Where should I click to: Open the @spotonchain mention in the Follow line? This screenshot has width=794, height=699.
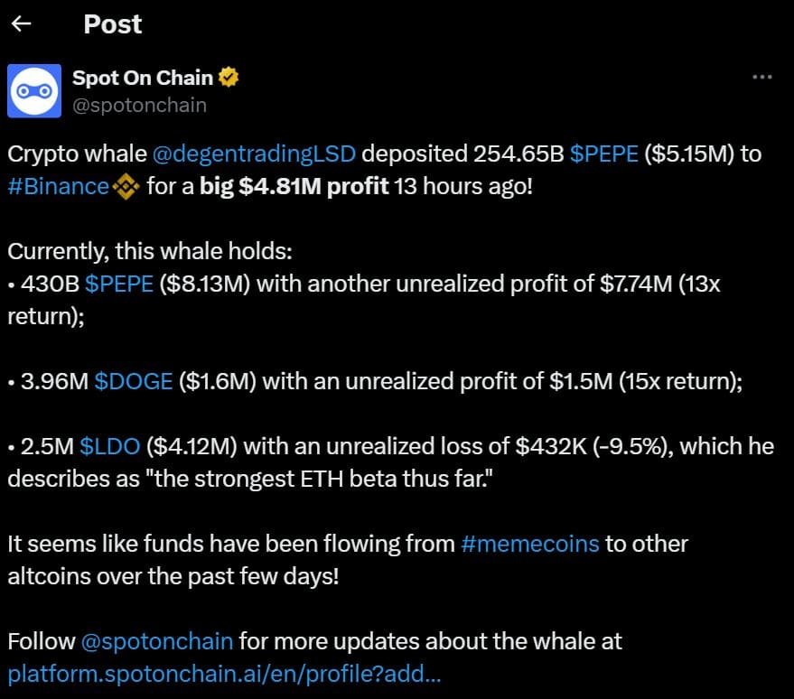[157, 641]
